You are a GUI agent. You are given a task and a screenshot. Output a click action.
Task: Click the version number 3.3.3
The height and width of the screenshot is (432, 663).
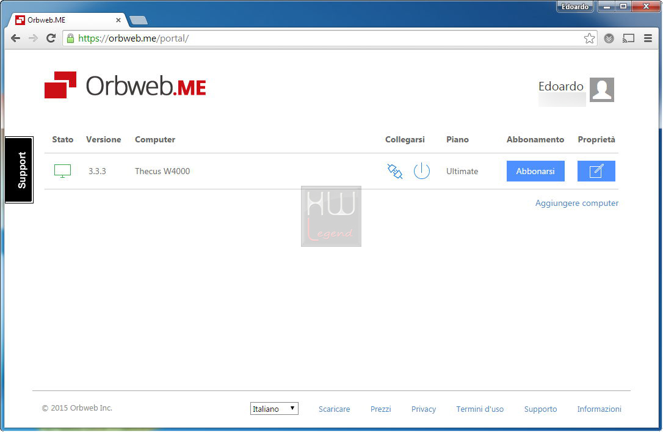[97, 171]
